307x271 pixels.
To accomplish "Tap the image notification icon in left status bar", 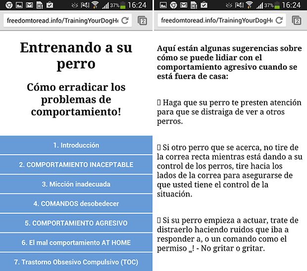I will click(19, 5).
